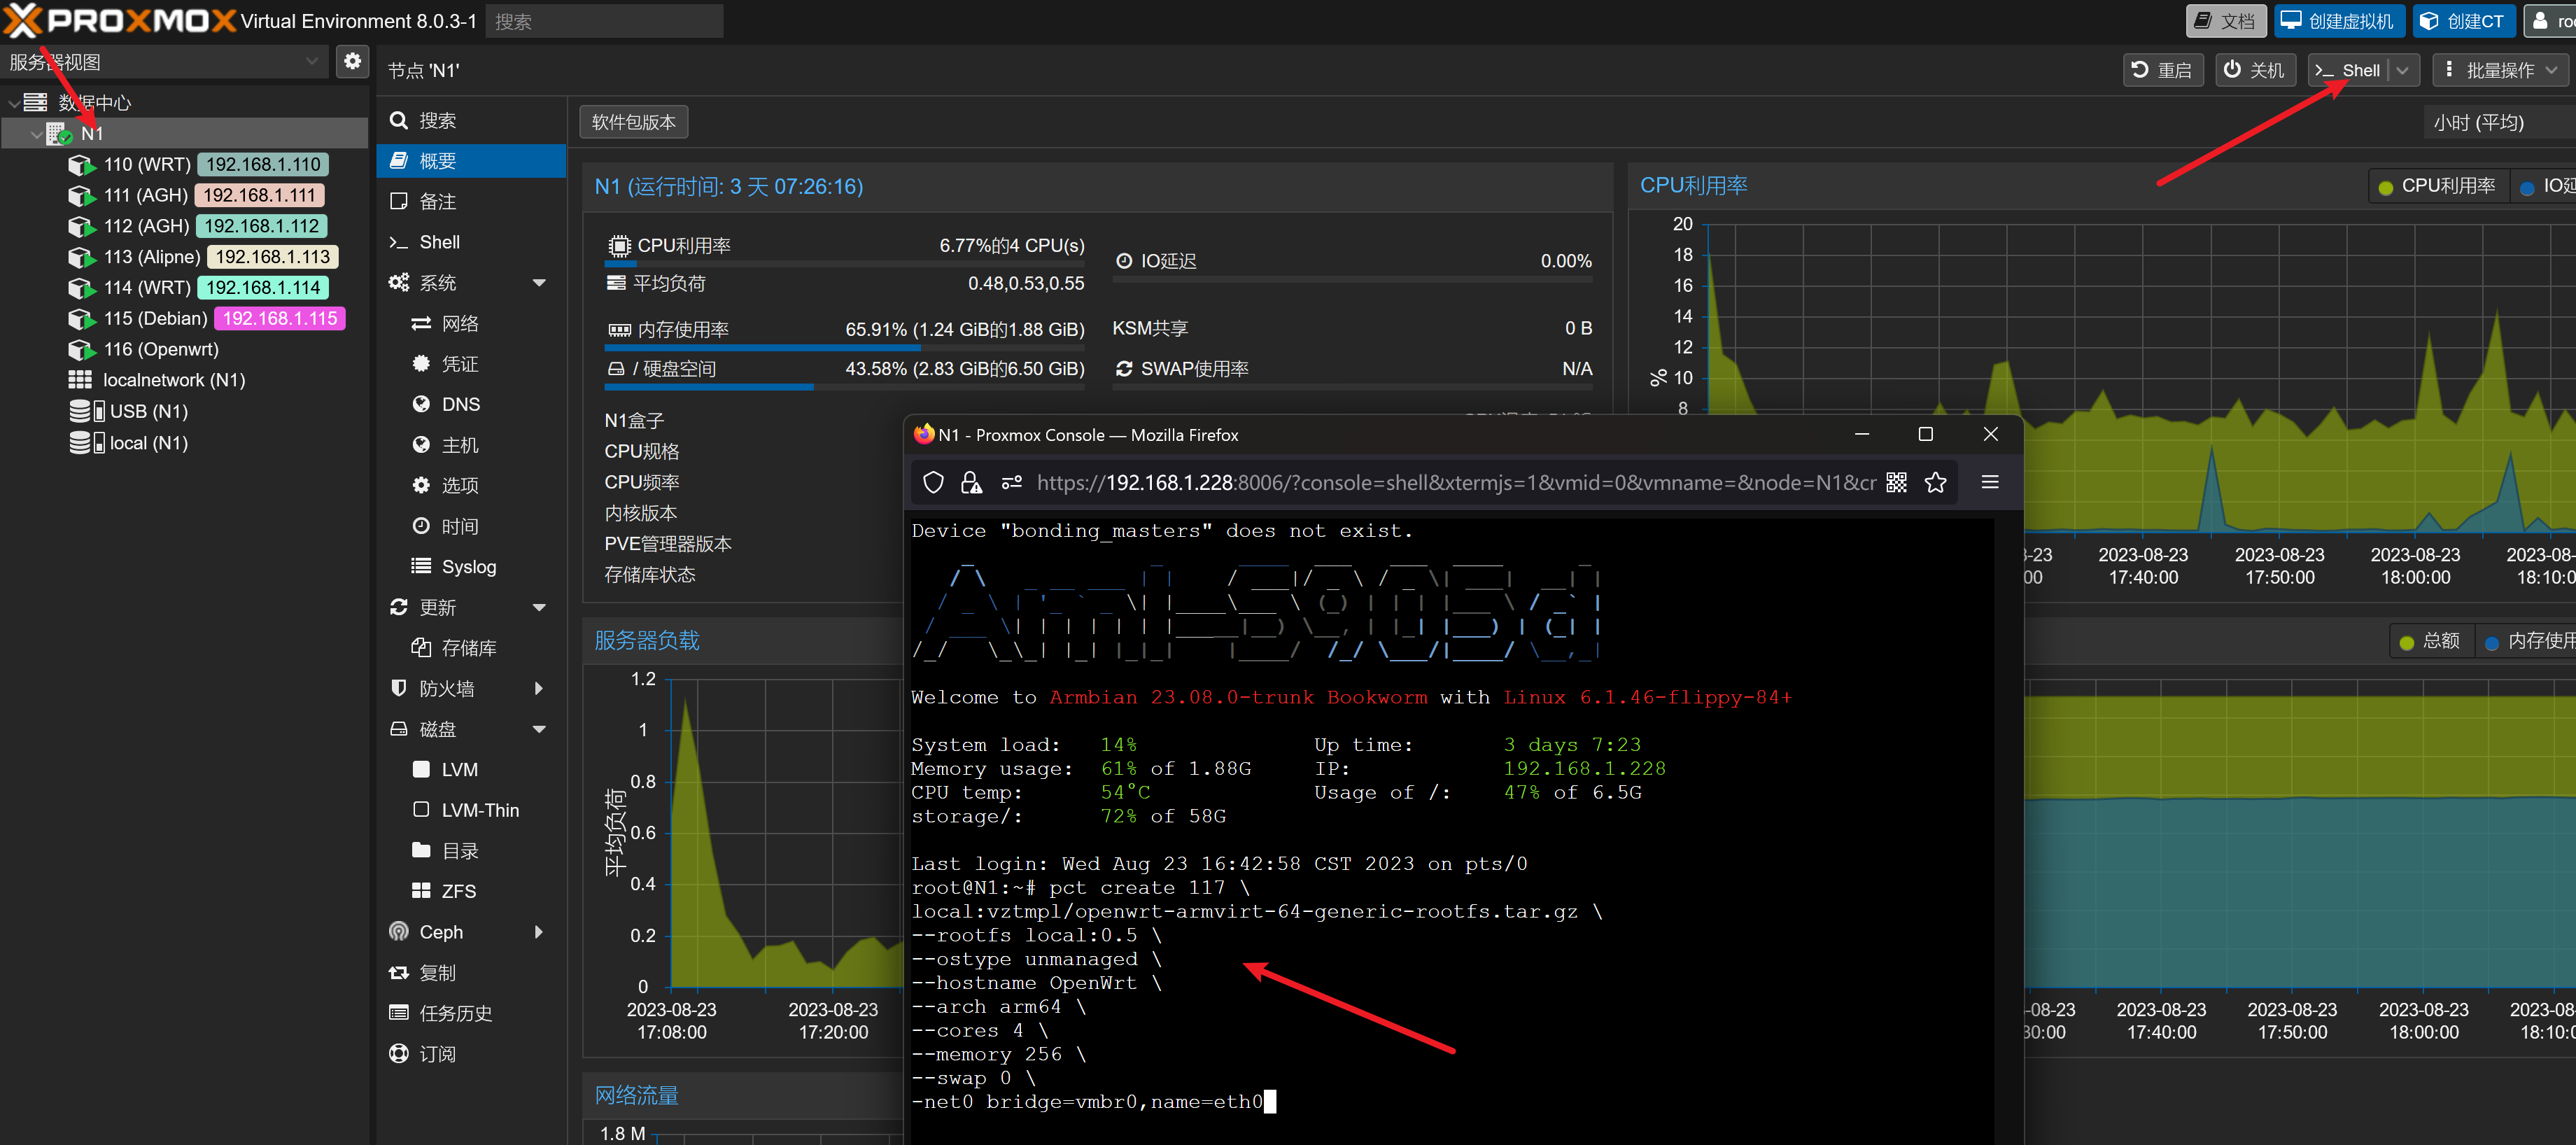Open server view settings gear icon
This screenshot has width=2576, height=1145.
tap(351, 62)
